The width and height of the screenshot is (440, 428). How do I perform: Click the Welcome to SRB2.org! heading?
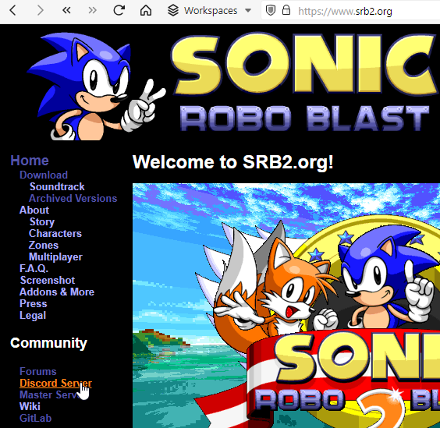233,162
